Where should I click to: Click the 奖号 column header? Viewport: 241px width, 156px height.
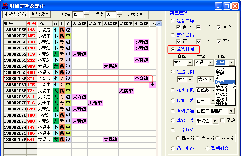pyautogui.click(x=32, y=24)
